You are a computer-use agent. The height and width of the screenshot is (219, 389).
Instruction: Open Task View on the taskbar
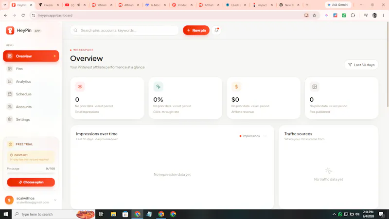point(101,214)
